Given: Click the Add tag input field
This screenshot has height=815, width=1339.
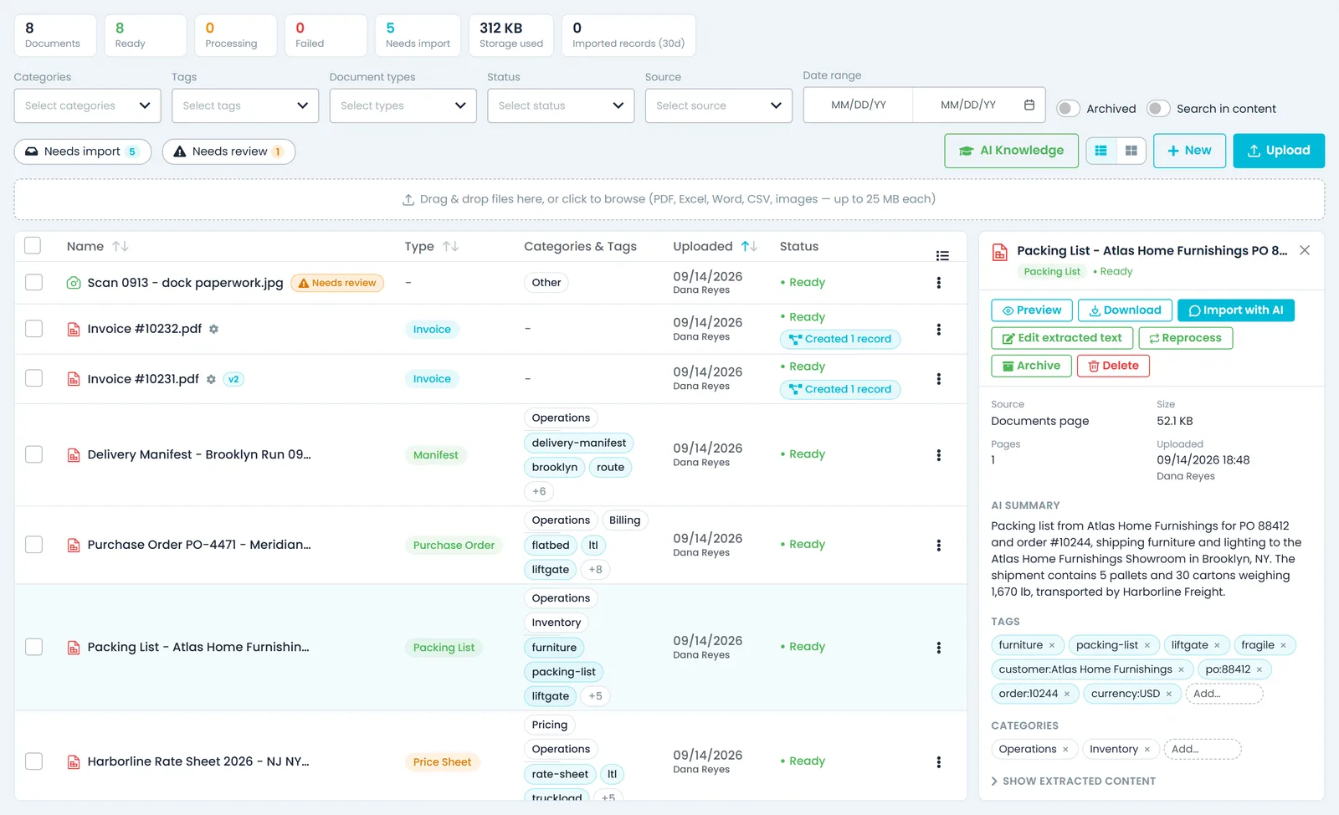Looking at the screenshot, I should [x=1224, y=694].
